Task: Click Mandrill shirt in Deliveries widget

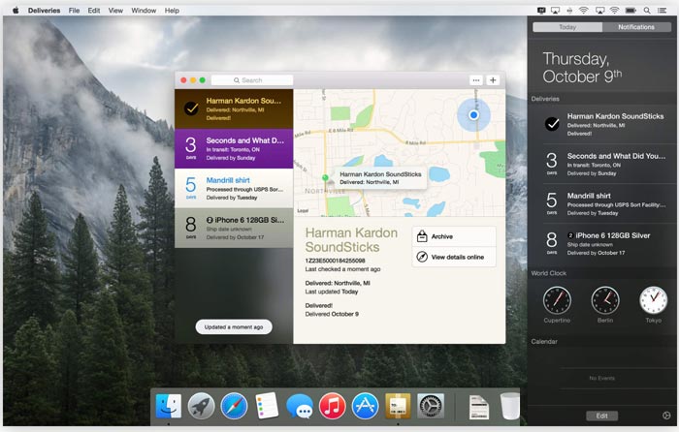Action: point(602,203)
